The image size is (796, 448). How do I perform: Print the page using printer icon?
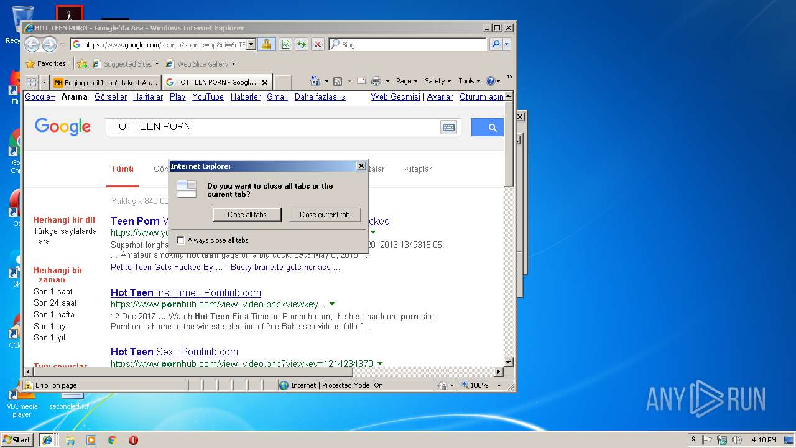coord(376,81)
